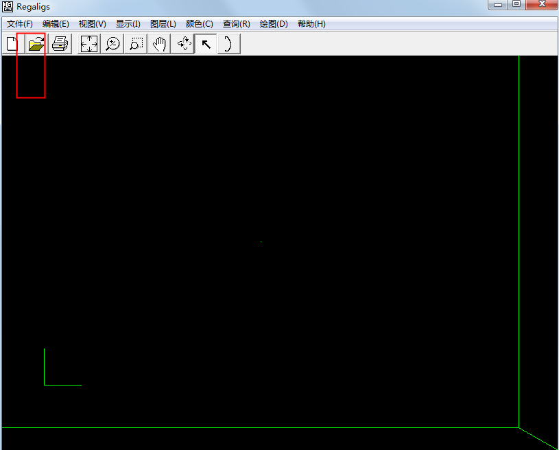Open the 颜色(C) menu
This screenshot has width=559, height=450.
pos(200,24)
